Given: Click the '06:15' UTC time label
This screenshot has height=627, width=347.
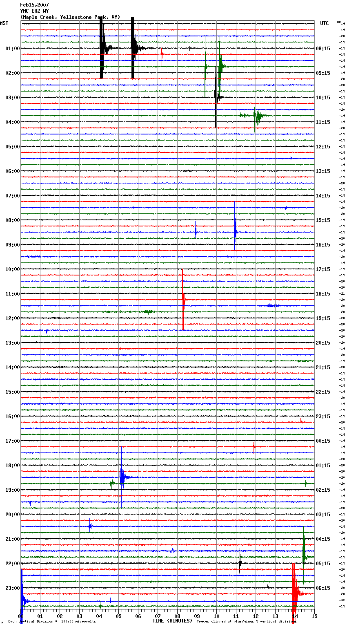Looking at the screenshot, I should [x=323, y=588].
